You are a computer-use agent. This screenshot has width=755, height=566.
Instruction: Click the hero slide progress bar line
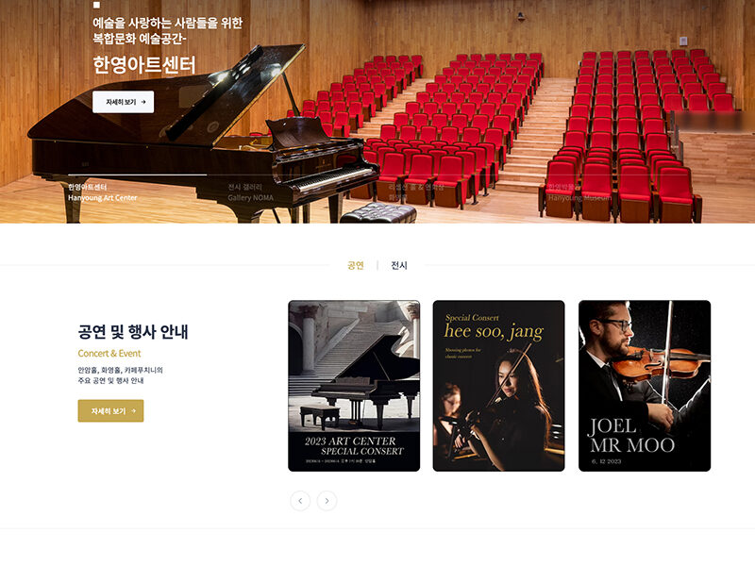click(137, 175)
